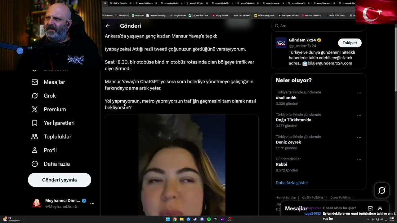Viewport: 397px width, 223px height.
Task: Open Çerez Politikası footer link
Action: click(x=341, y=198)
